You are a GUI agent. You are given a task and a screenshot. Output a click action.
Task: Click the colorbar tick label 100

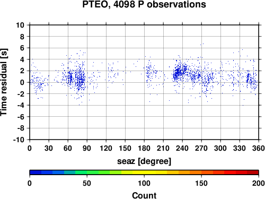pyautogui.click(x=144, y=183)
